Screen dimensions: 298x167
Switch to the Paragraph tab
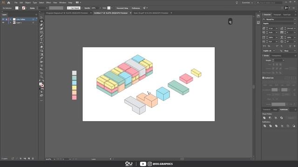click(x=277, y=14)
